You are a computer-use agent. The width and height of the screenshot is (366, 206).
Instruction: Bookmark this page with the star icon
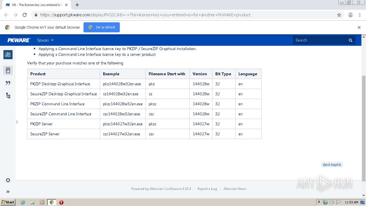(x=339, y=15)
